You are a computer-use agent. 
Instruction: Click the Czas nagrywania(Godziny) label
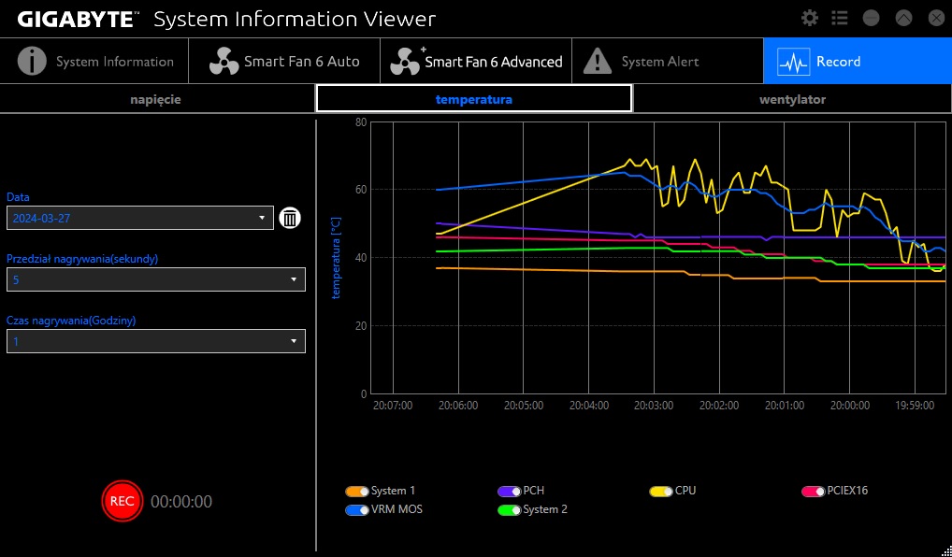[x=71, y=321]
